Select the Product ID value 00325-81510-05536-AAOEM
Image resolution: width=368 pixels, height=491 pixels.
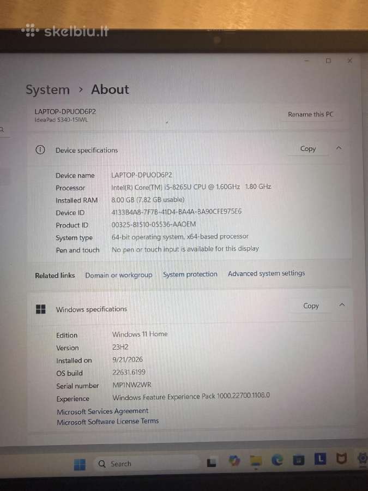coord(154,224)
